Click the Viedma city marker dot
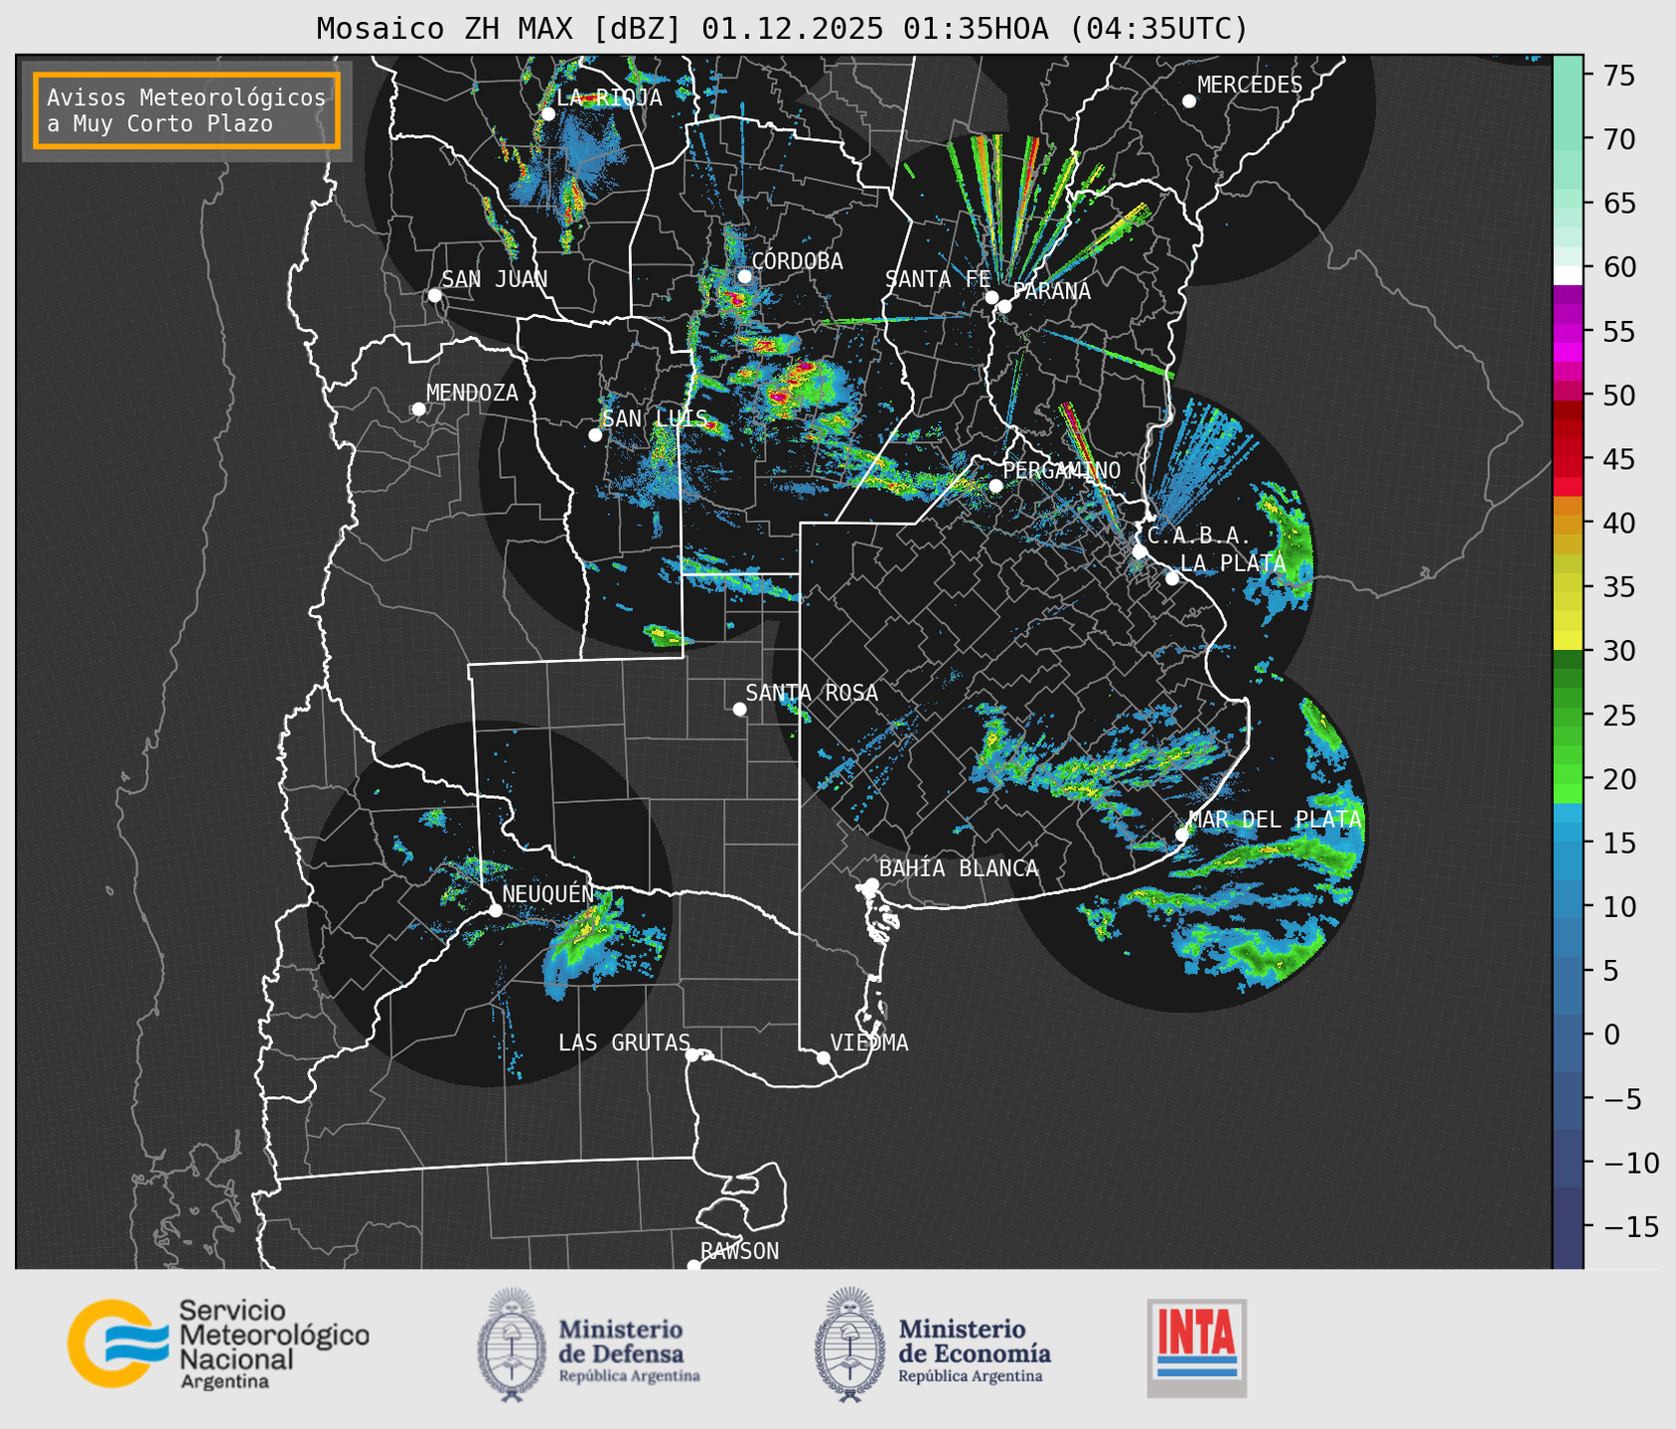This screenshot has width=1676, height=1429. click(x=823, y=1058)
